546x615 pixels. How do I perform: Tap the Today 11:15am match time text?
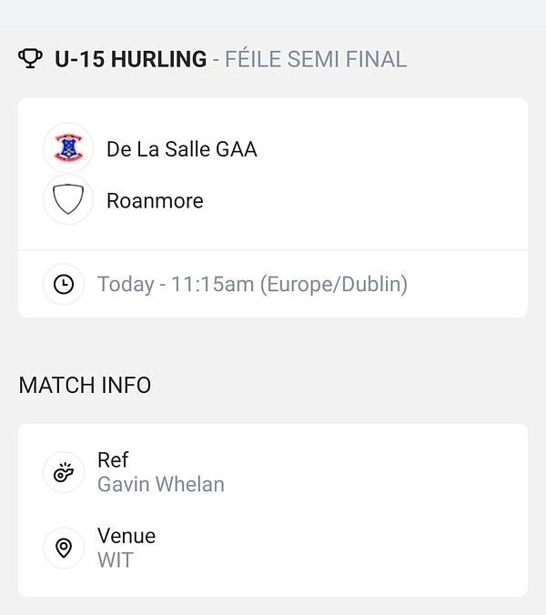(176, 284)
